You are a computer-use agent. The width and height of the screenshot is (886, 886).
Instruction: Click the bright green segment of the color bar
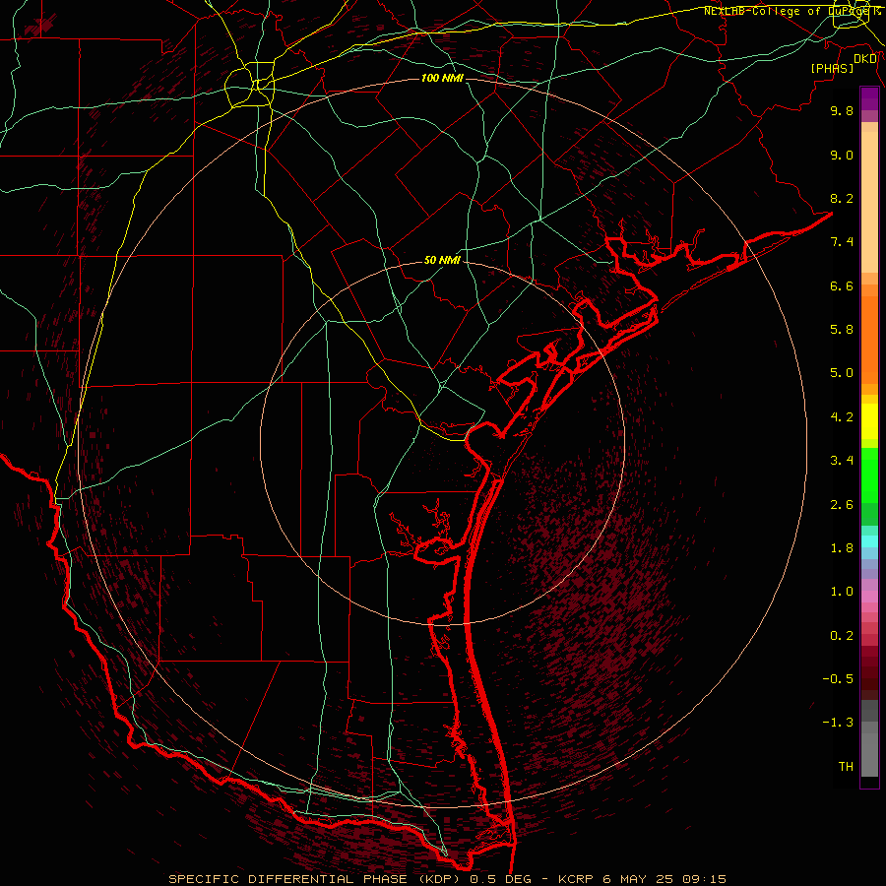point(869,475)
